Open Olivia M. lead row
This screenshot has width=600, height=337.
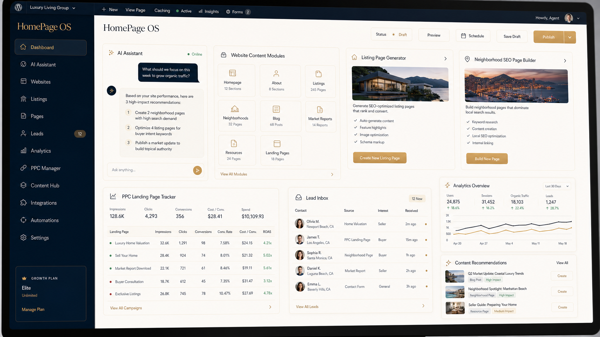(x=361, y=224)
